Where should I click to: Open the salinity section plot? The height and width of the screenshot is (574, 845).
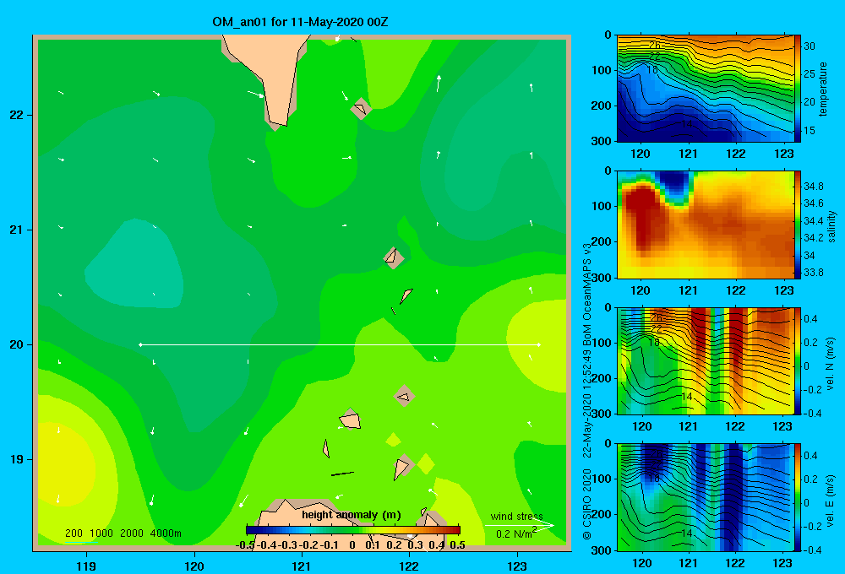[x=706, y=225]
